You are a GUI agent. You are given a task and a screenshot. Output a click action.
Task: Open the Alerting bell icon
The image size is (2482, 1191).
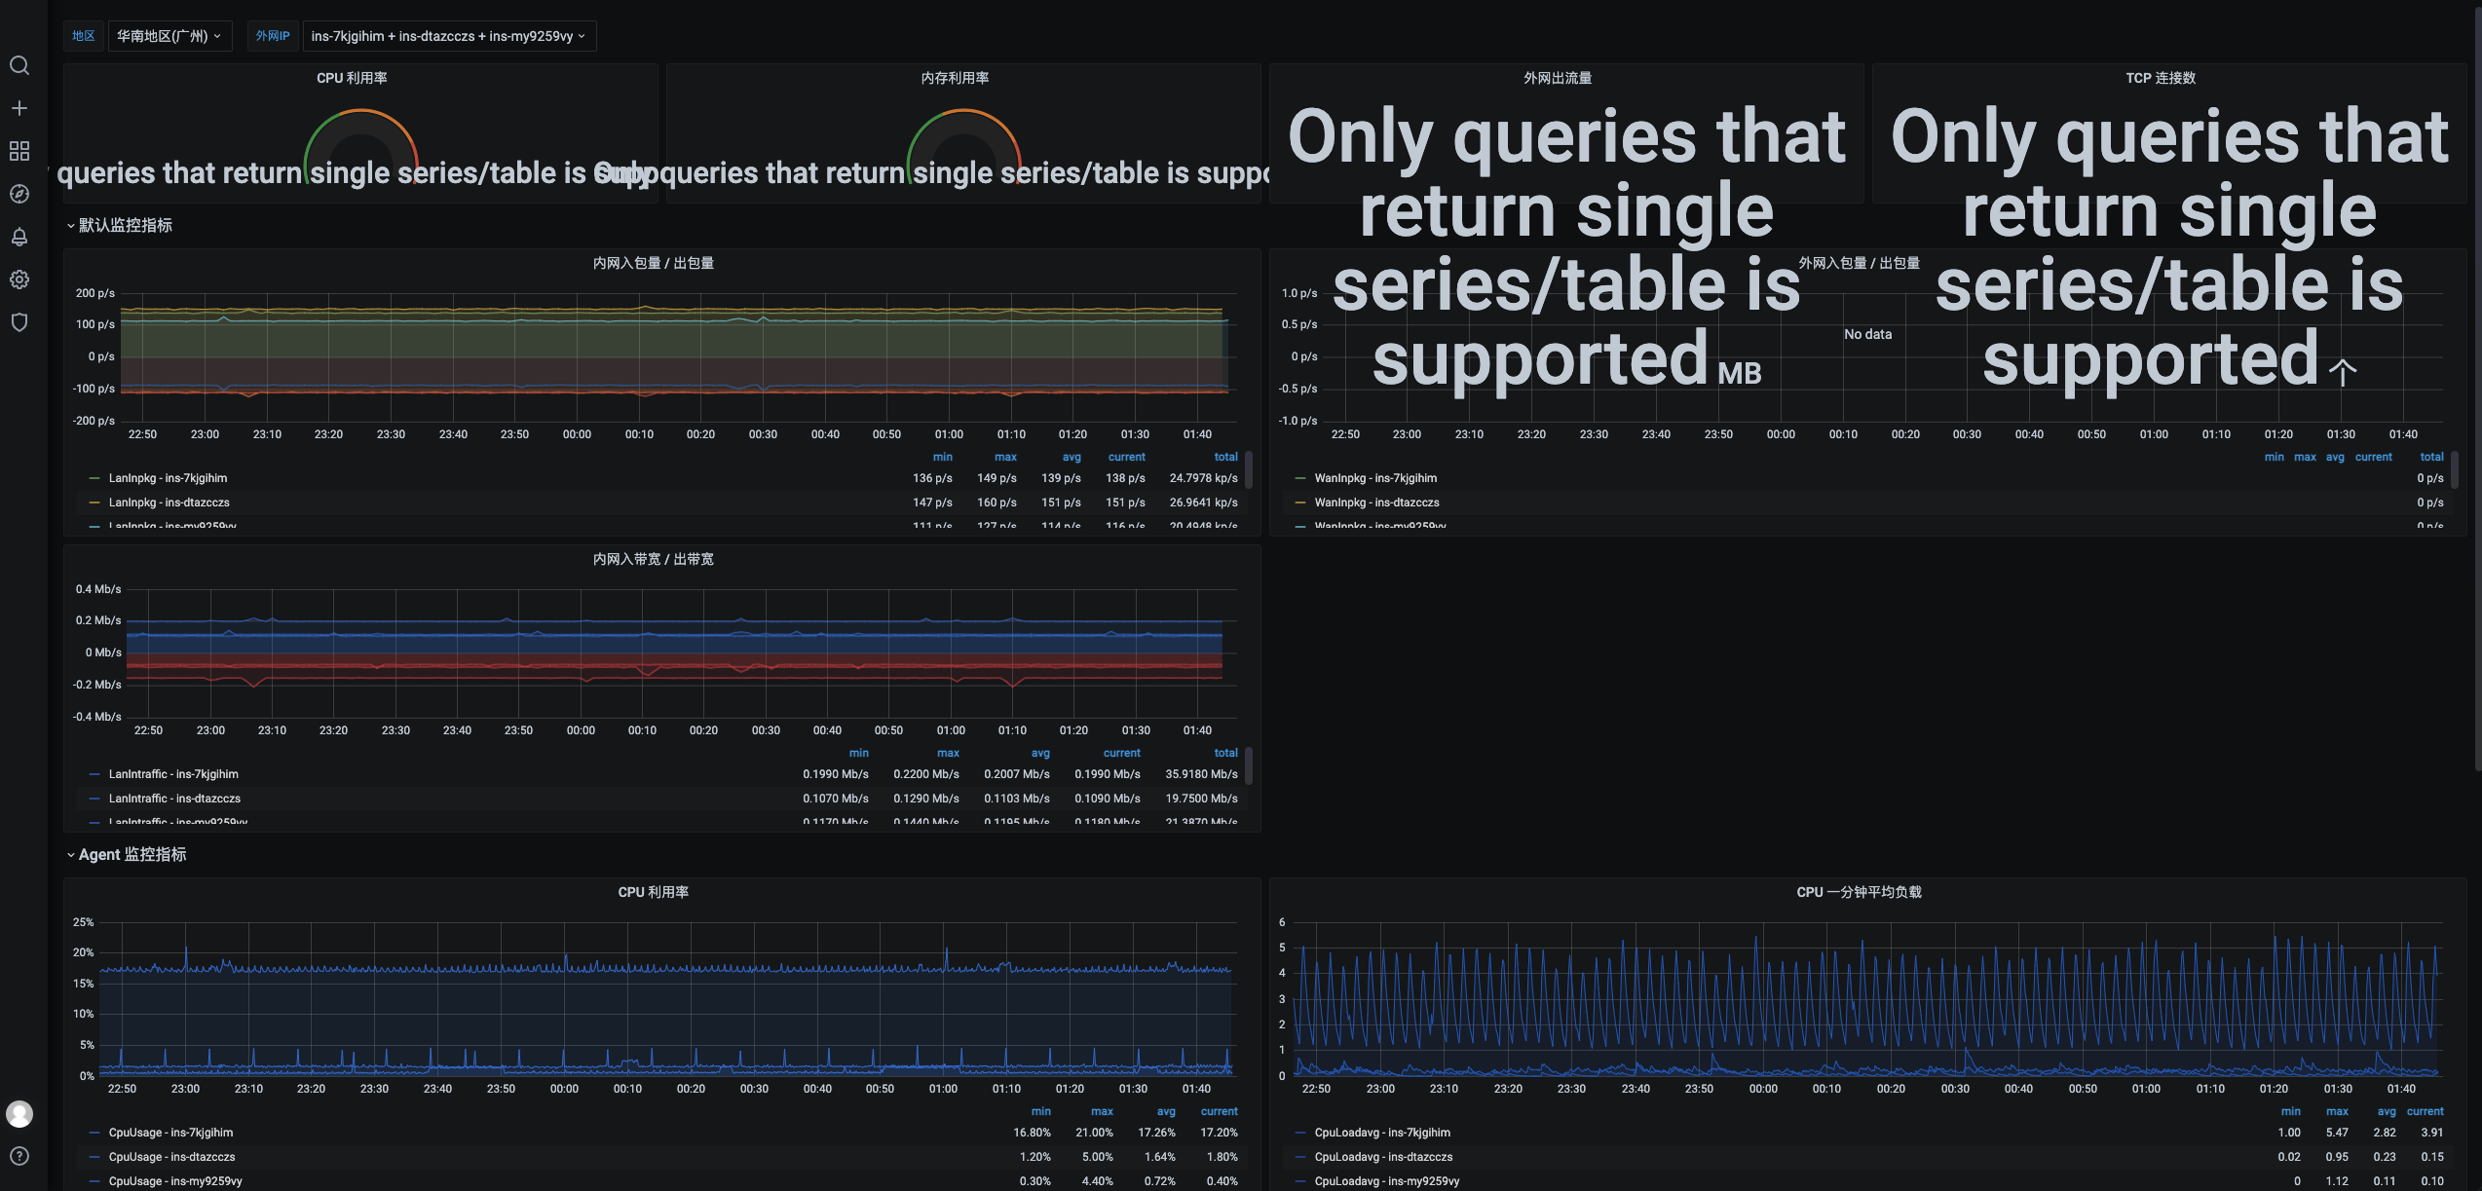point(19,237)
